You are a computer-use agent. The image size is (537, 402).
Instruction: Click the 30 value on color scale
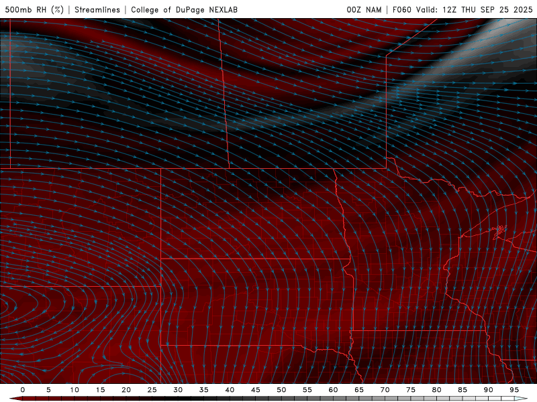click(x=178, y=390)
